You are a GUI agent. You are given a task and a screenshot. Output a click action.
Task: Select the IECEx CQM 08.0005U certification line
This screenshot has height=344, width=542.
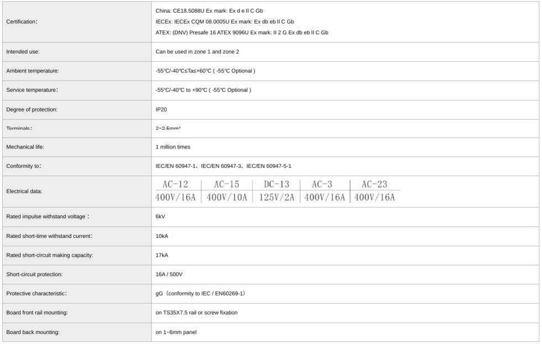(x=225, y=22)
